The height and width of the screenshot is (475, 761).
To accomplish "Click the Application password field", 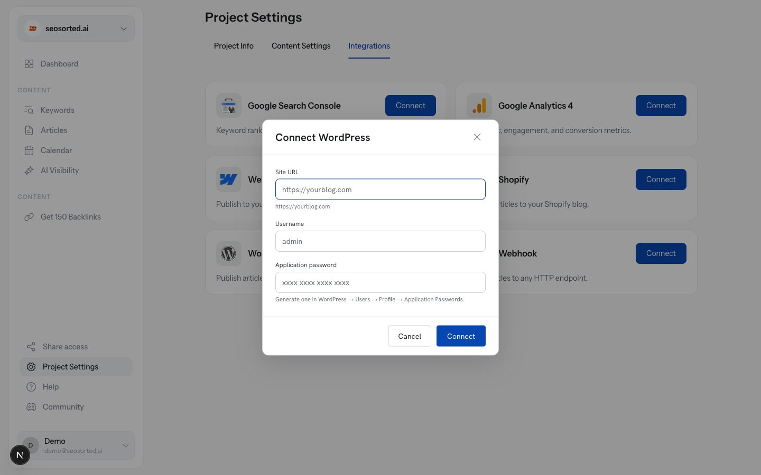I will 380,282.
